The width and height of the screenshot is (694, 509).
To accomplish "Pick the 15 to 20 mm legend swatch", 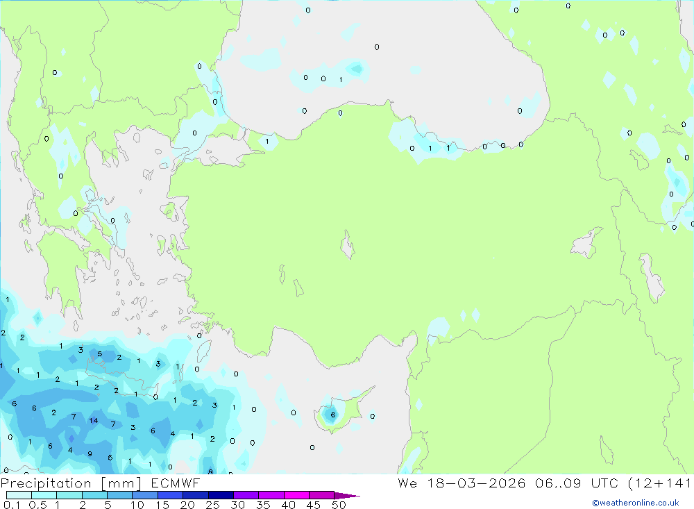I will [x=171, y=495].
